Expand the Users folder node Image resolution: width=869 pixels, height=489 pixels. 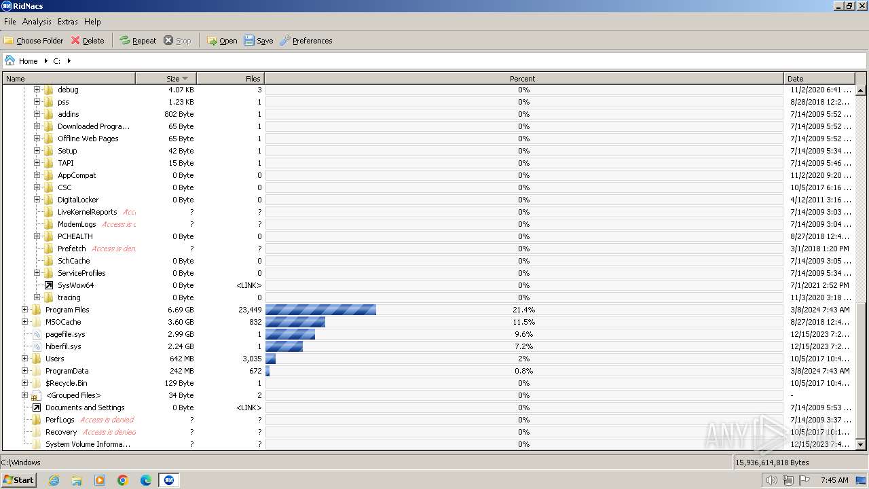click(25, 359)
